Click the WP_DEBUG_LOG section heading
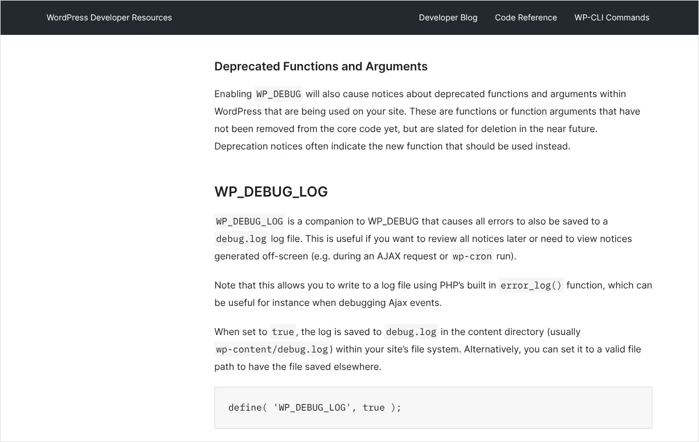The height and width of the screenshot is (442, 699). point(271,192)
